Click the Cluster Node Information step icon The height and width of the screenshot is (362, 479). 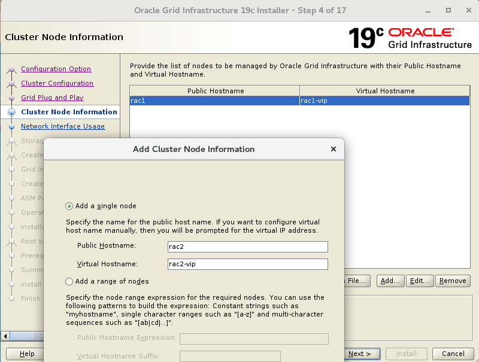[x=11, y=112]
